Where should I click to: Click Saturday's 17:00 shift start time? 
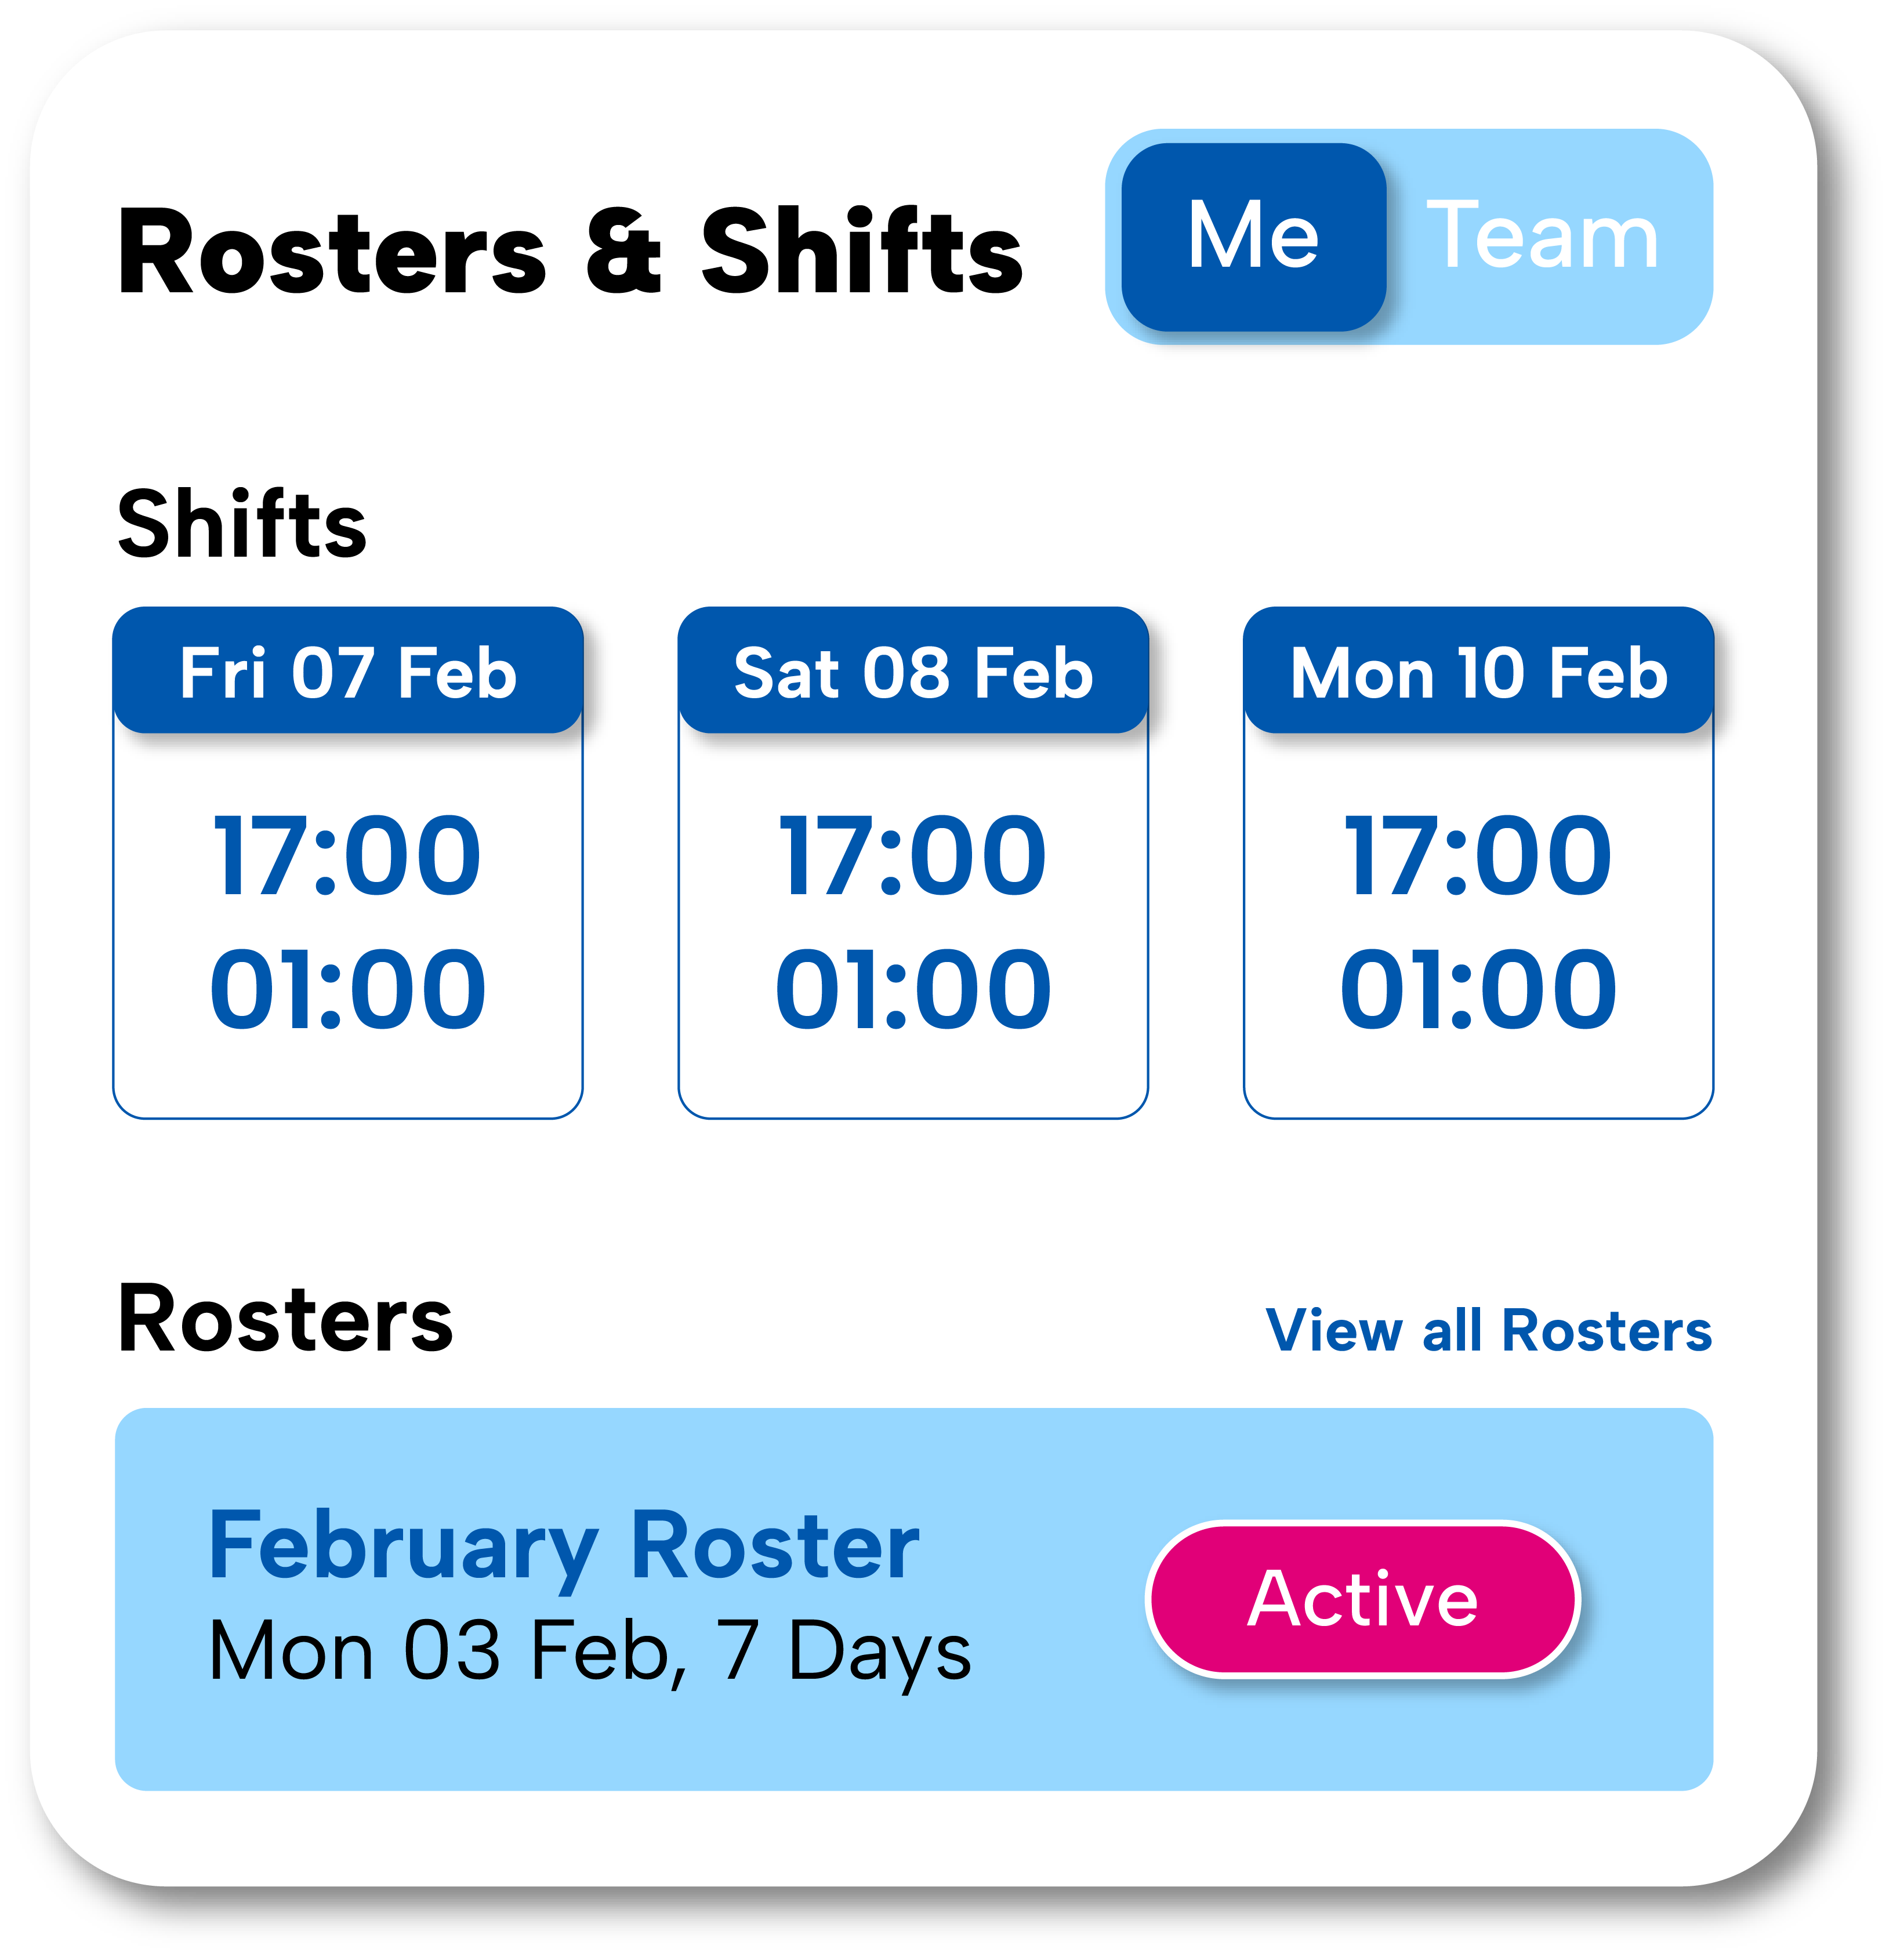pyautogui.click(x=913, y=856)
